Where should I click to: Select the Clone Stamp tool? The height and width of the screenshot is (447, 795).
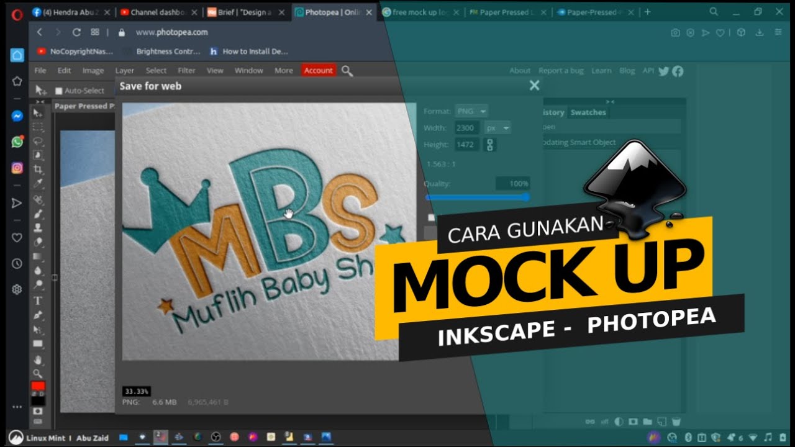point(38,228)
